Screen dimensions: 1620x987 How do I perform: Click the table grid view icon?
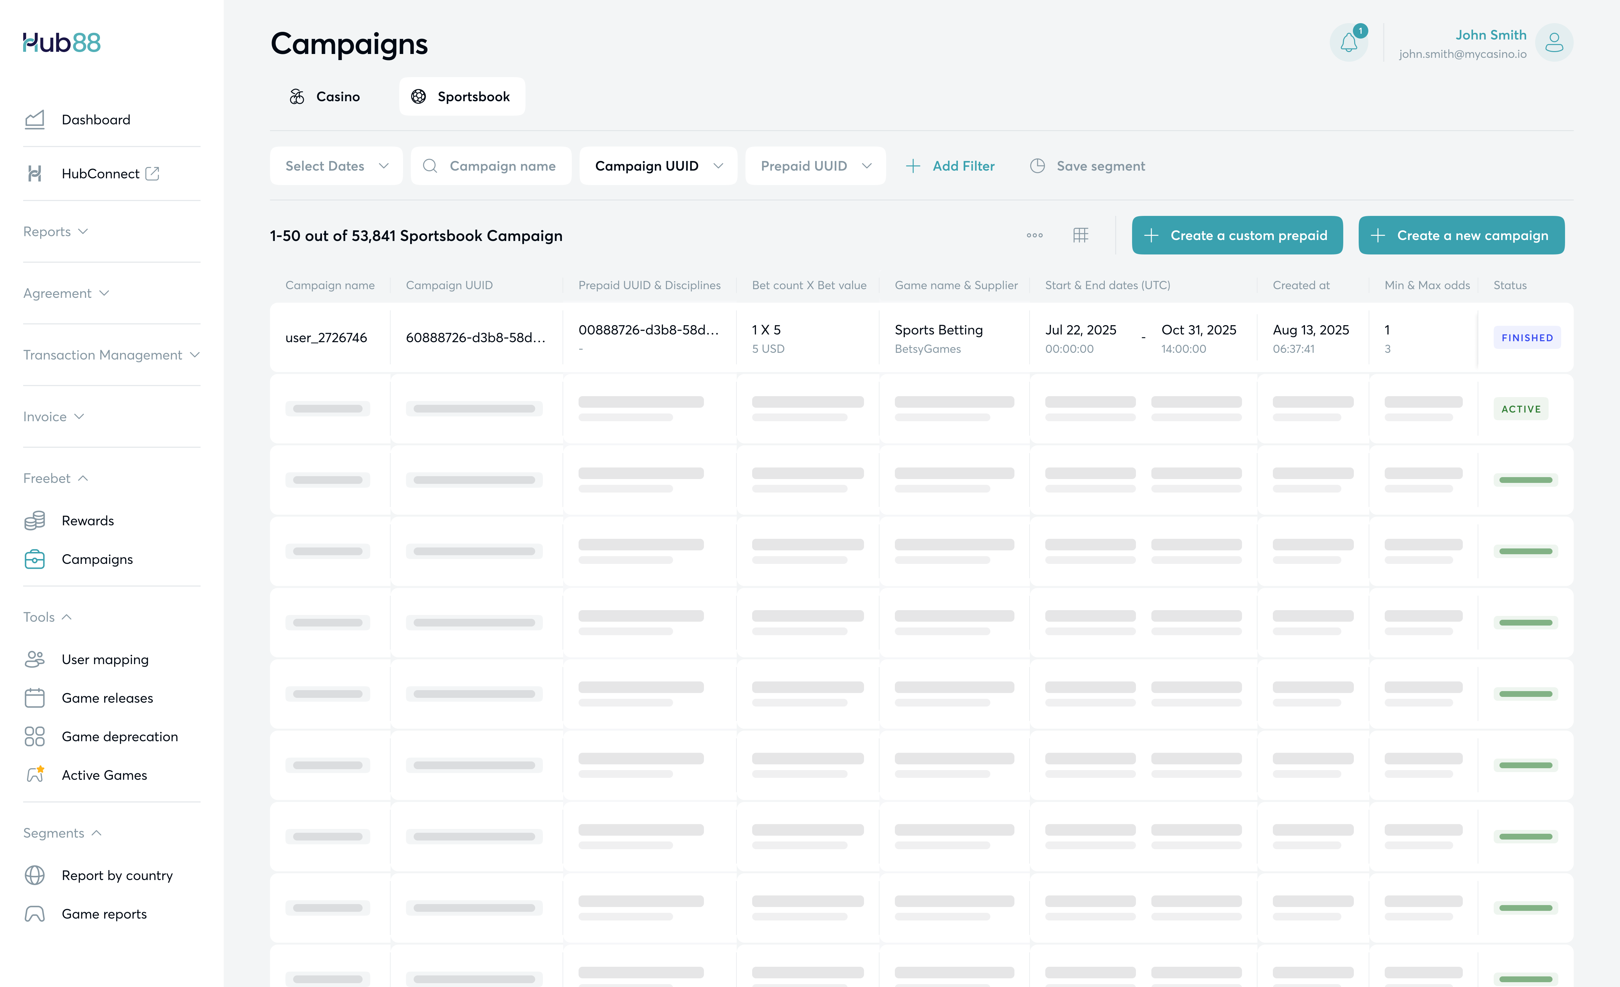1080,235
